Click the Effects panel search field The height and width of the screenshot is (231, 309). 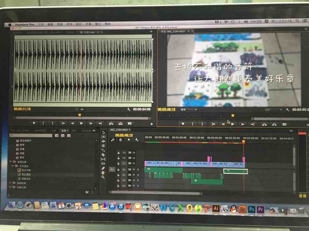pyautogui.click(x=31, y=136)
